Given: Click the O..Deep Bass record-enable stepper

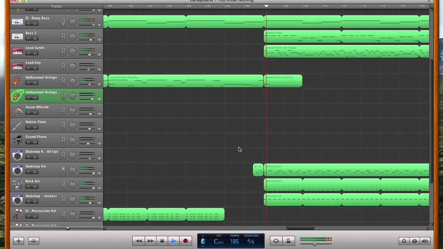Looking at the screenshot, I should click(63, 22).
